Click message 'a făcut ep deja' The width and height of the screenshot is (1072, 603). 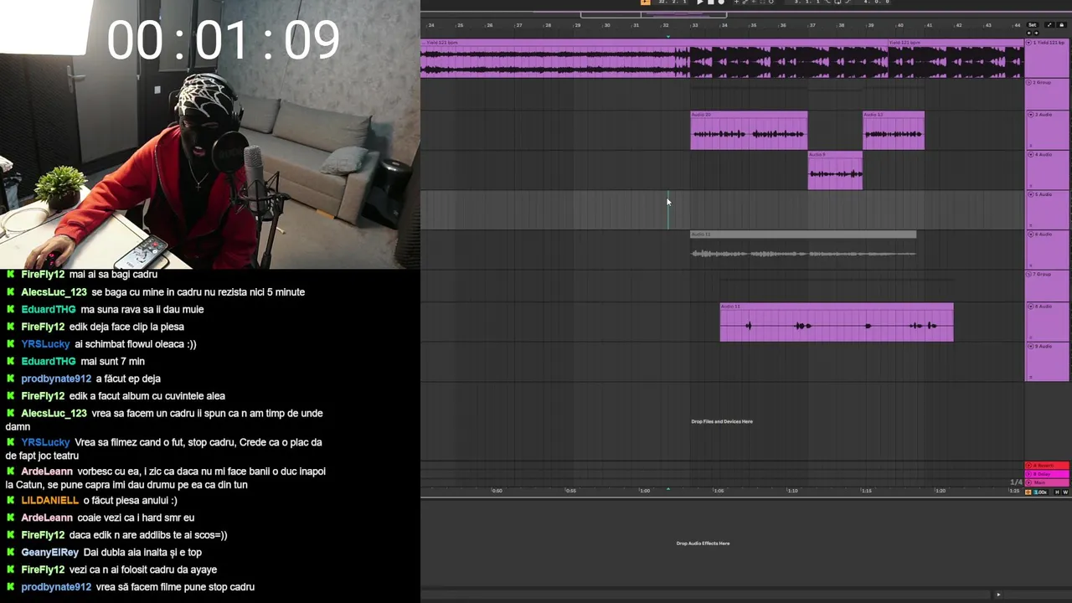(128, 379)
